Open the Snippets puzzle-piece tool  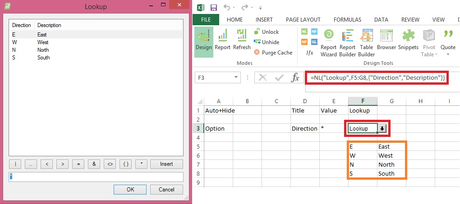(408, 42)
